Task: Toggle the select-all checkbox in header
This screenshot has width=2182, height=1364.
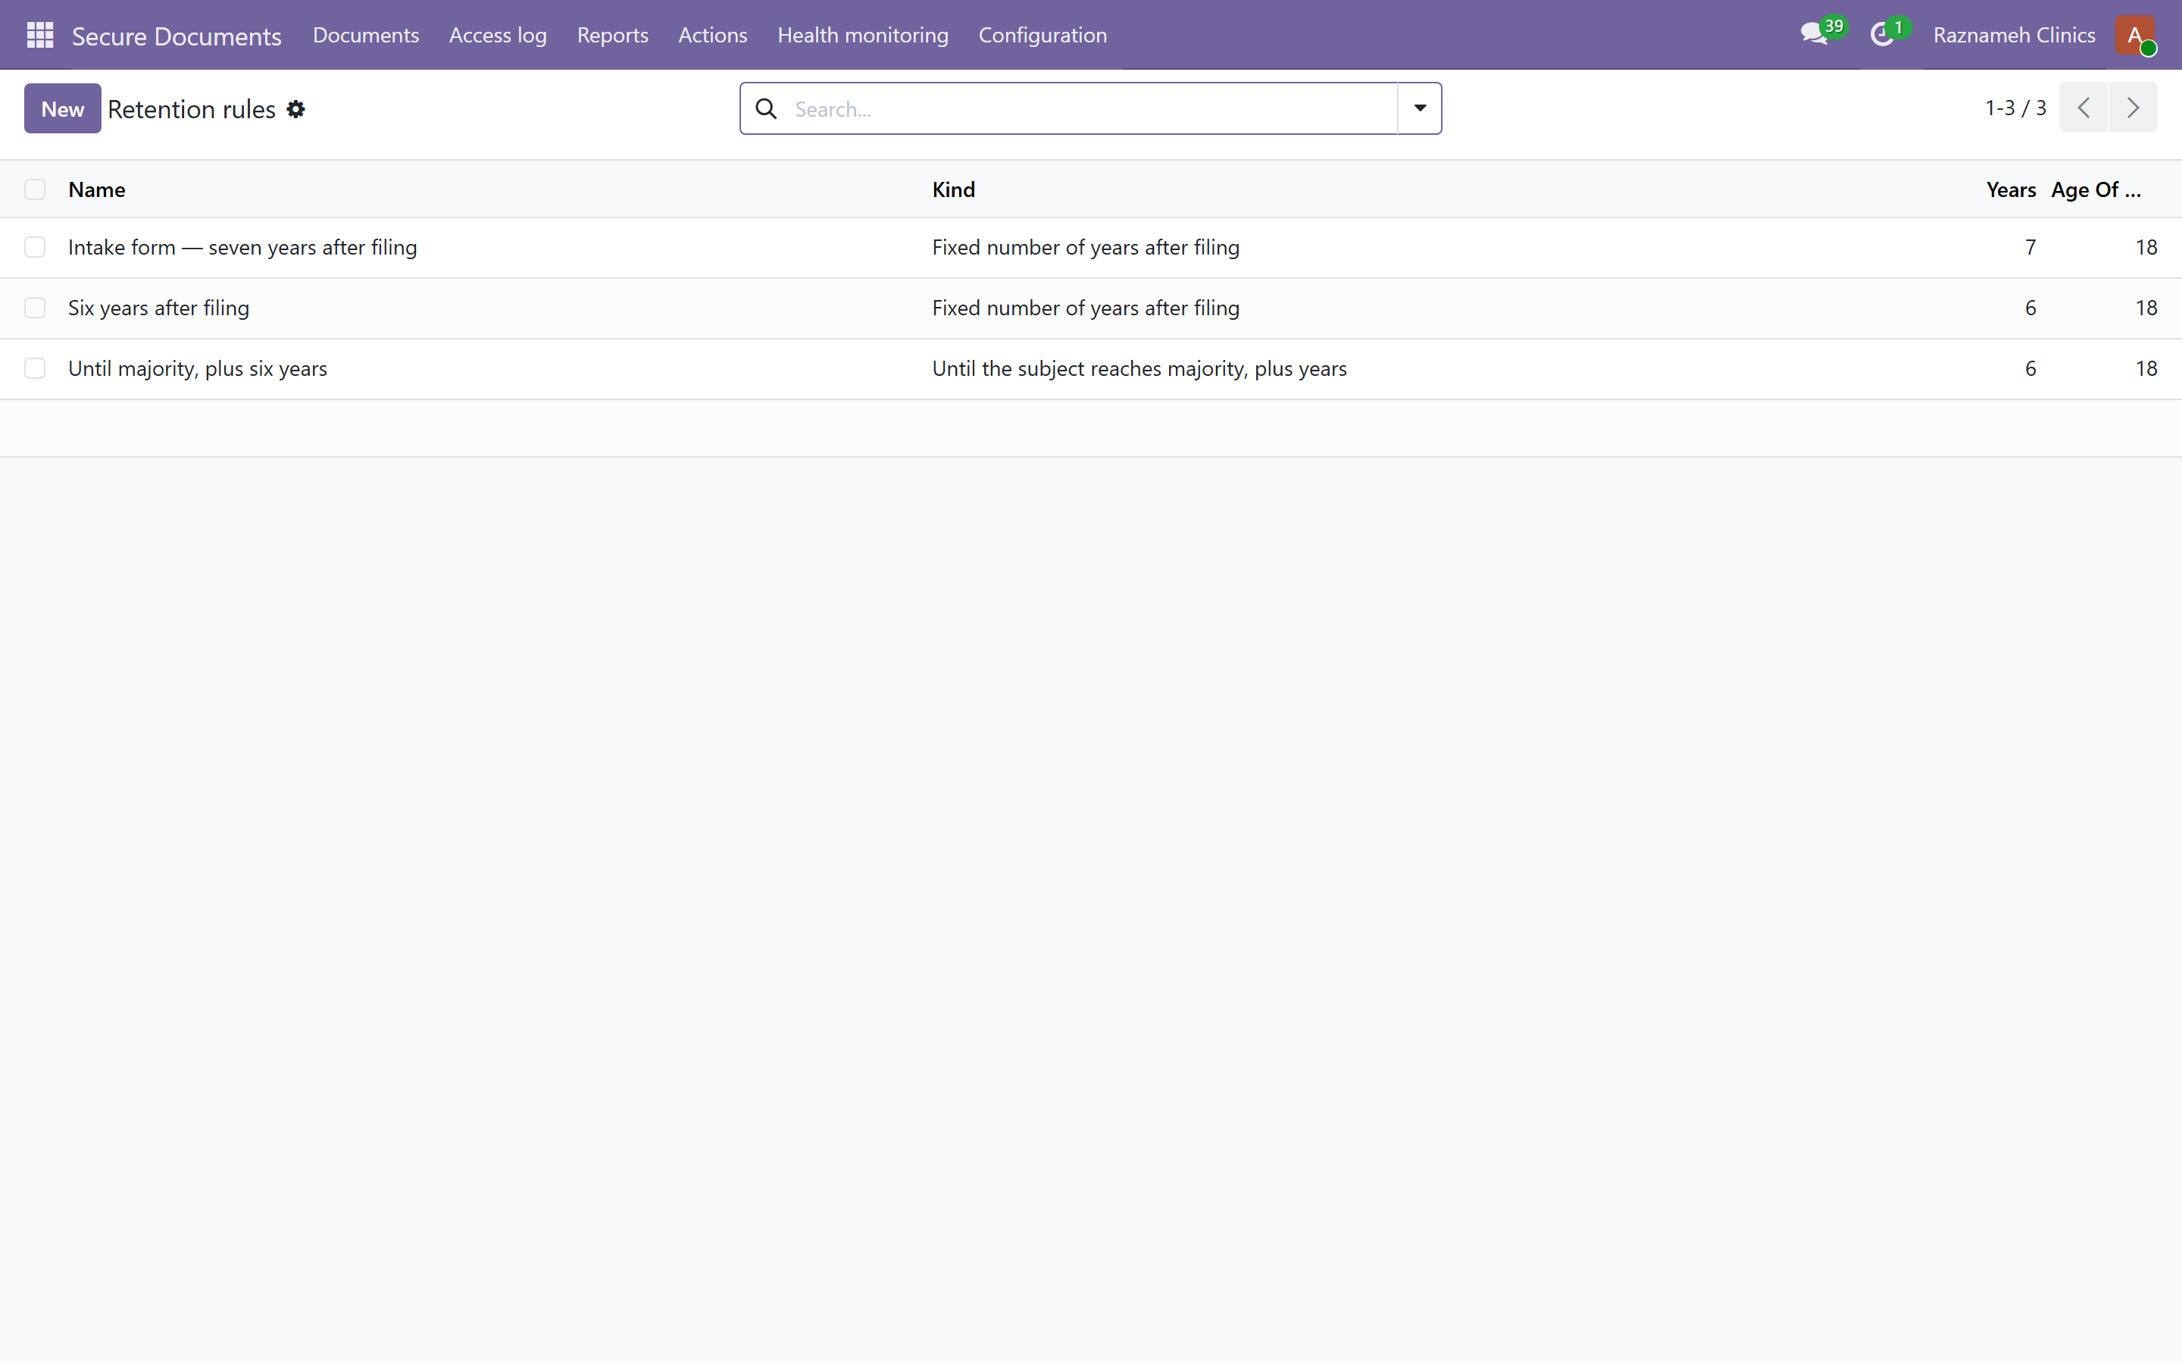Action: pos(35,189)
